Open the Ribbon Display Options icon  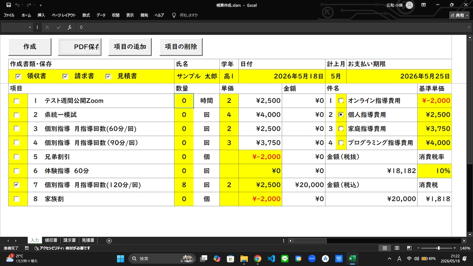coord(423,5)
